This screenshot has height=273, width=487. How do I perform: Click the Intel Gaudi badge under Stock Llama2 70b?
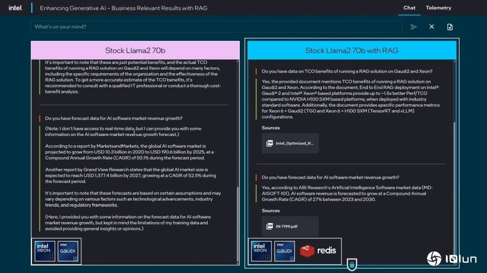pyautogui.click(x=68, y=251)
